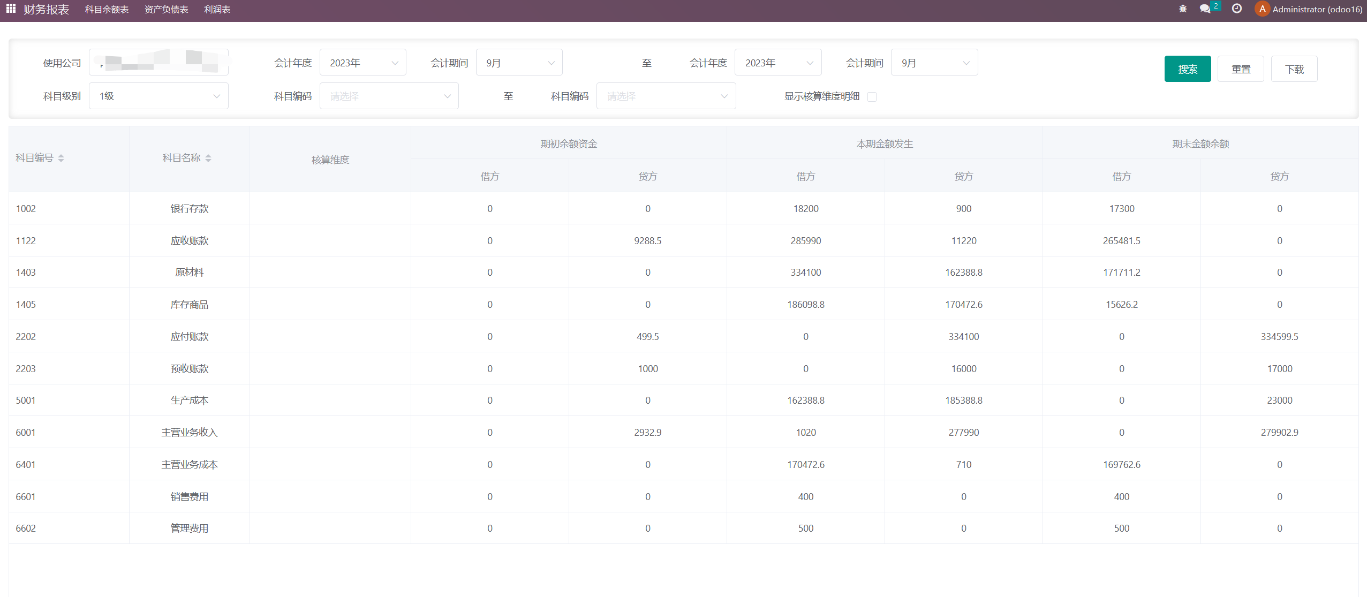Open the conversations chat icon
The image size is (1367, 597).
coord(1205,9)
